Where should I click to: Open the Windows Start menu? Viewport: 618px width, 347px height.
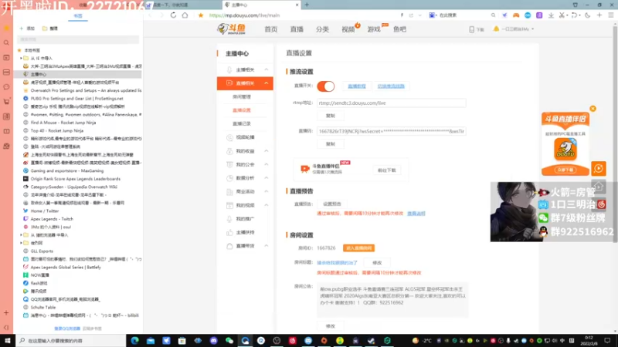pos(8,340)
